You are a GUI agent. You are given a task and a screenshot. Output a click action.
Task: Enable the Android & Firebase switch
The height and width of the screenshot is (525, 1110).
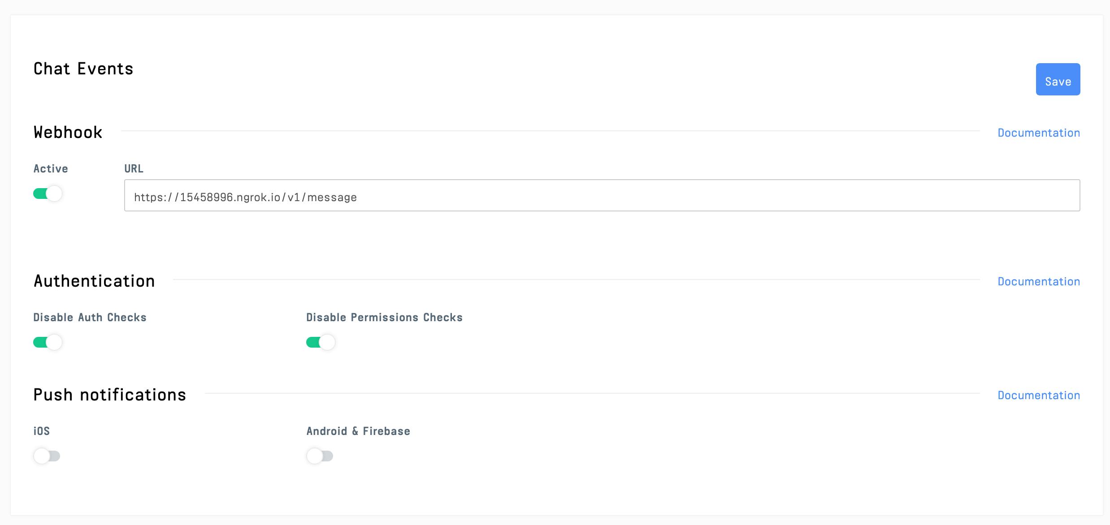(320, 456)
